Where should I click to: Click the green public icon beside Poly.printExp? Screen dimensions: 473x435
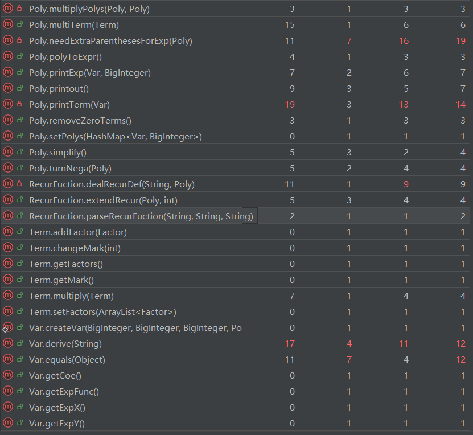(x=20, y=72)
